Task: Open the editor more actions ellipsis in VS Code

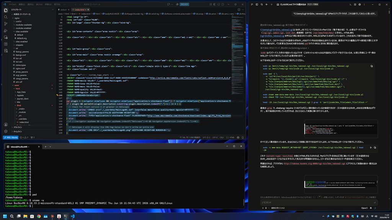Action: (243, 10)
